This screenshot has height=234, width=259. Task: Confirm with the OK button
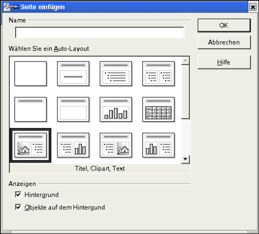click(224, 25)
